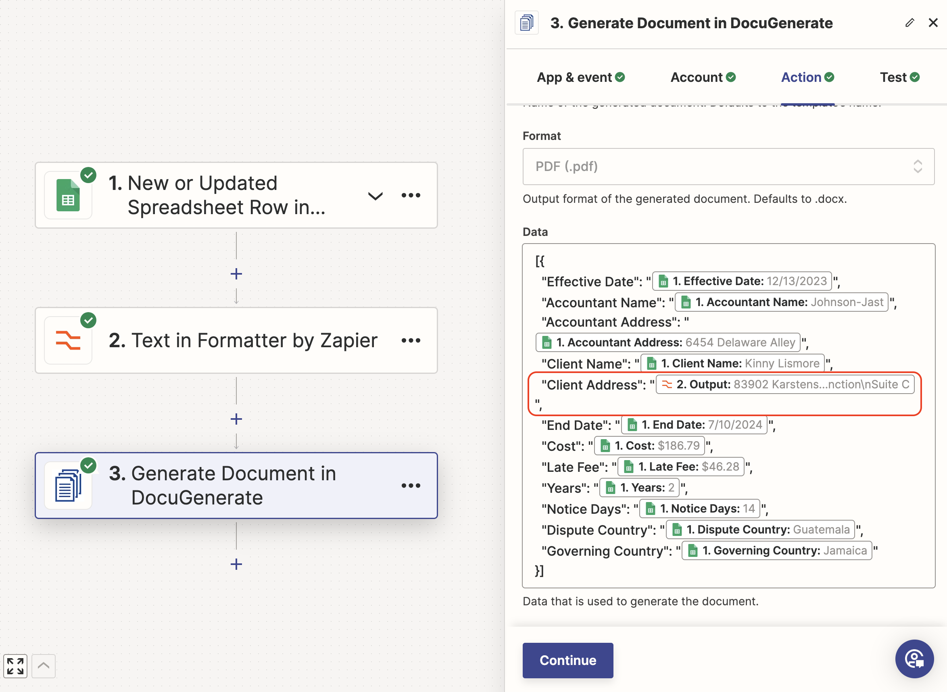Click the Google Sheets icon on step 1
The width and height of the screenshot is (947, 692).
[x=68, y=195]
